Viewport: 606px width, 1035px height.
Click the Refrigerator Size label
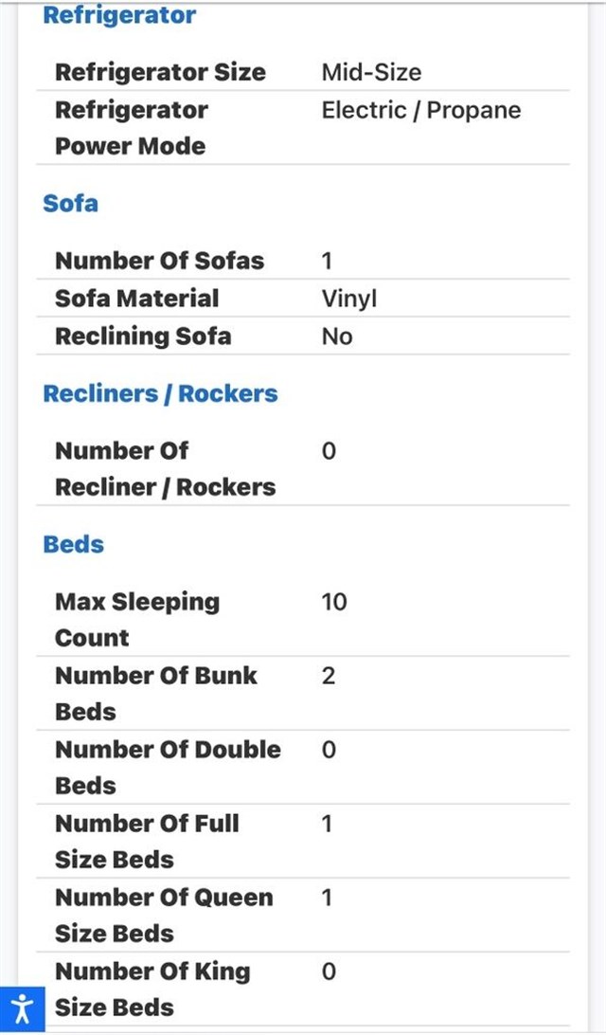pyautogui.click(x=160, y=72)
